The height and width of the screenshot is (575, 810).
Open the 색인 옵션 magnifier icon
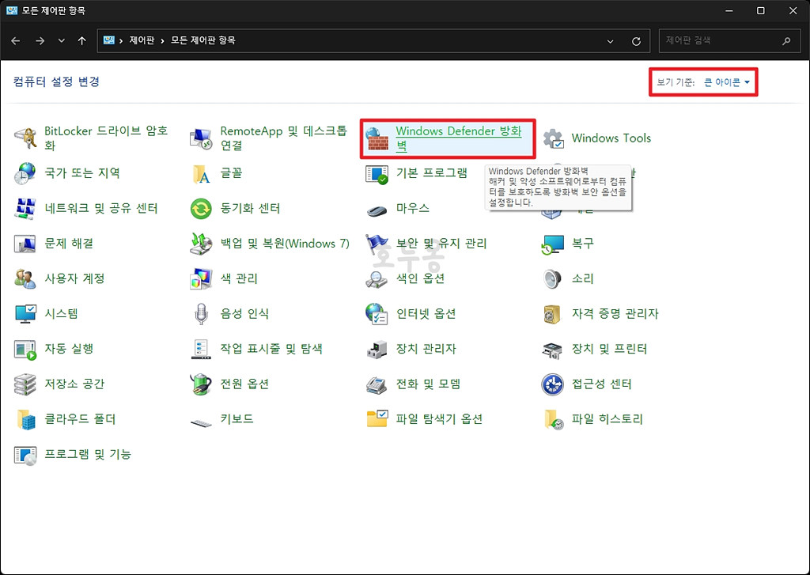pyautogui.click(x=377, y=278)
